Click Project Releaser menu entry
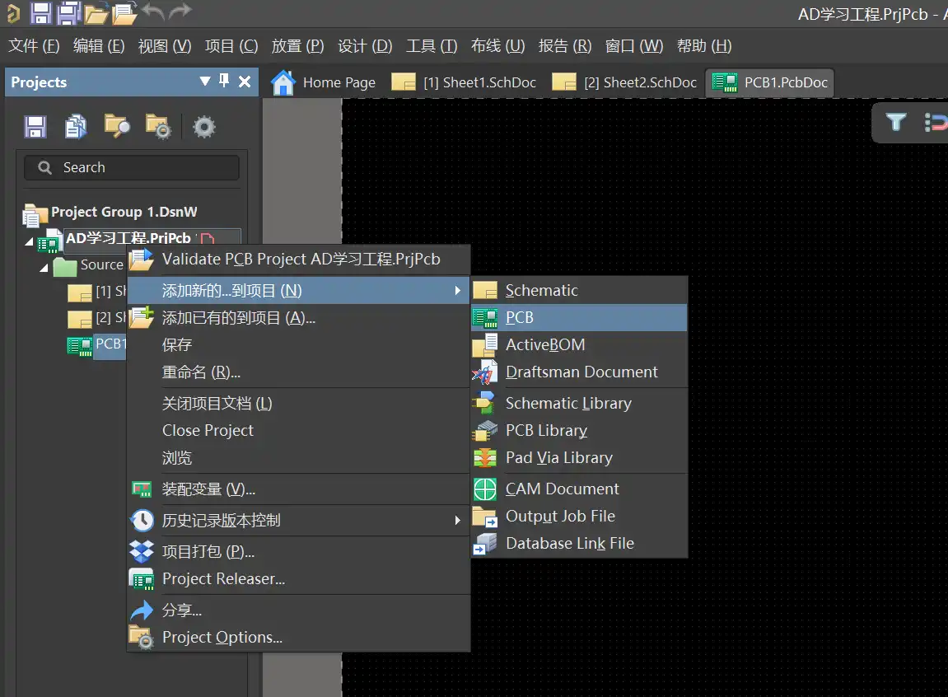Viewport: 948px width, 697px height. tap(223, 578)
